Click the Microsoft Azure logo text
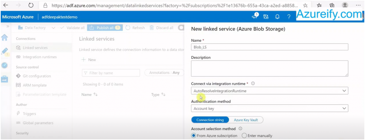365x140 pixels. pyautogui.click(x=18, y=17)
